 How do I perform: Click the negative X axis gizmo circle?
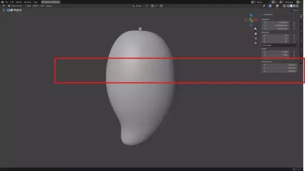[246, 20]
